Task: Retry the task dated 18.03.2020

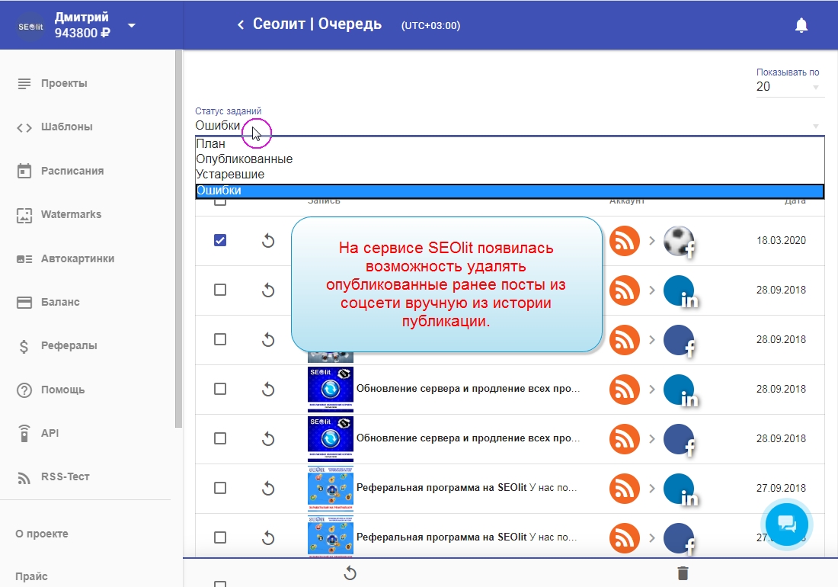Action: (268, 241)
